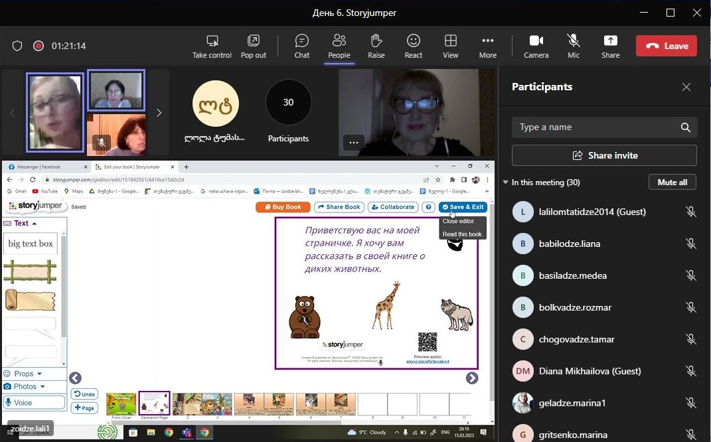
Task: Click the Undo button
Action: point(84,394)
